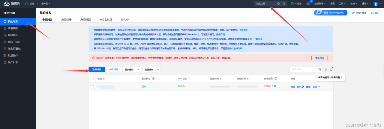Screen dimensions: 384x129
Task: Open 前往 DNSPod 控制台 button
Action: pyautogui.click(x=331, y=13)
